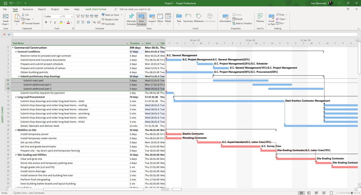
Task: Open the File menu
Action: tap(5, 9)
